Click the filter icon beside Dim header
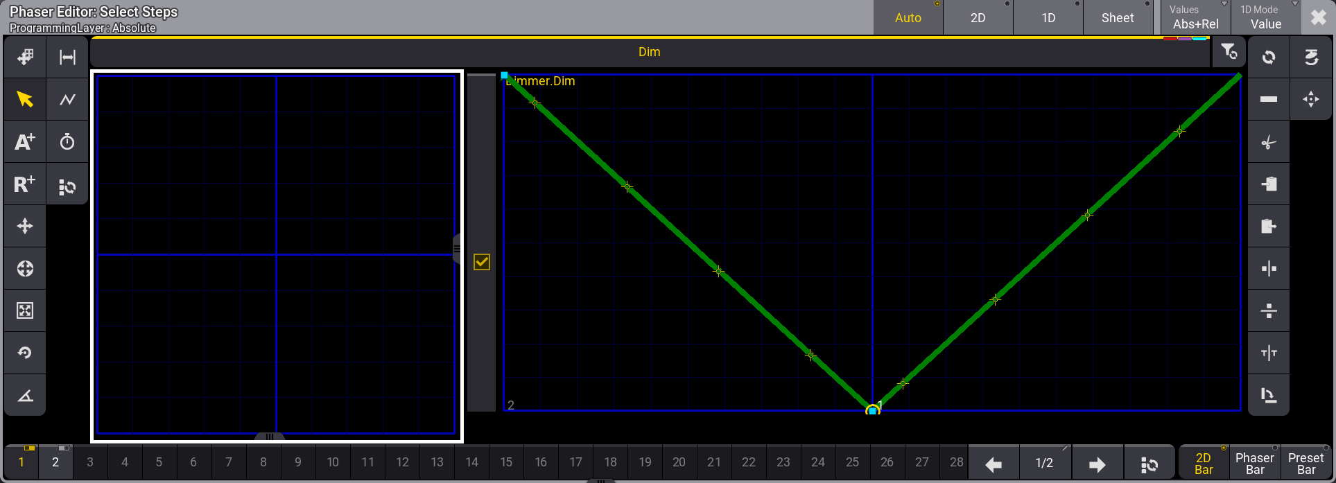 (x=1229, y=52)
